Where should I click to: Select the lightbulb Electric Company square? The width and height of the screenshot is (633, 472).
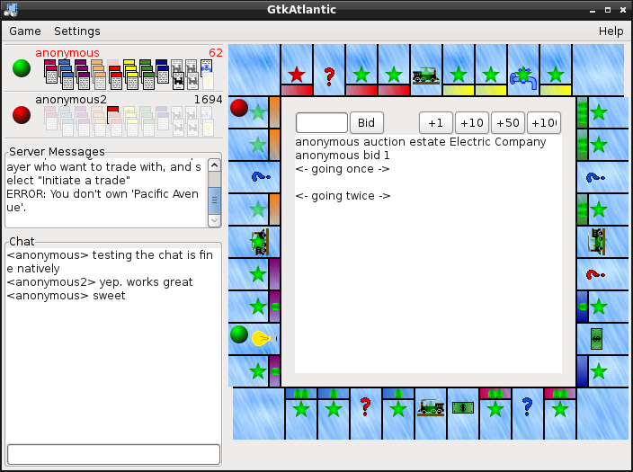(x=254, y=339)
